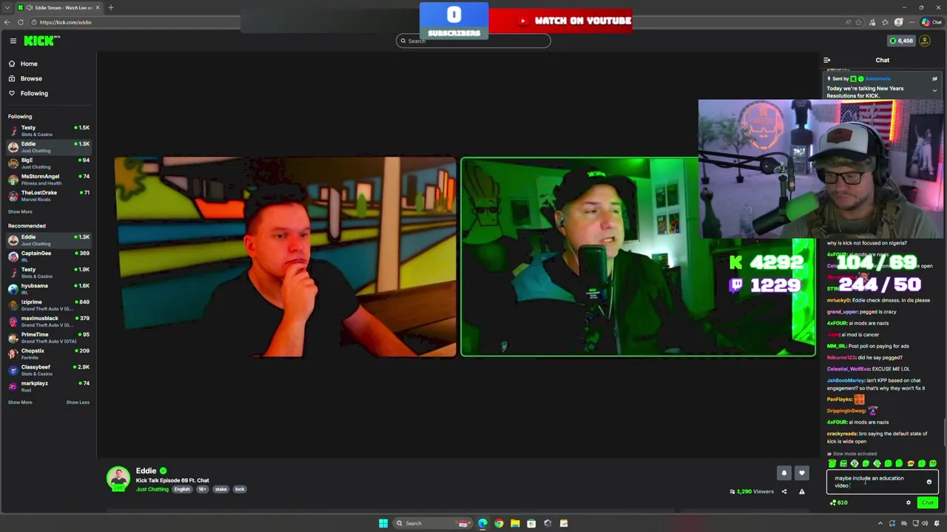Open markplayz recommended channel
947x532 pixels.
click(x=49, y=386)
